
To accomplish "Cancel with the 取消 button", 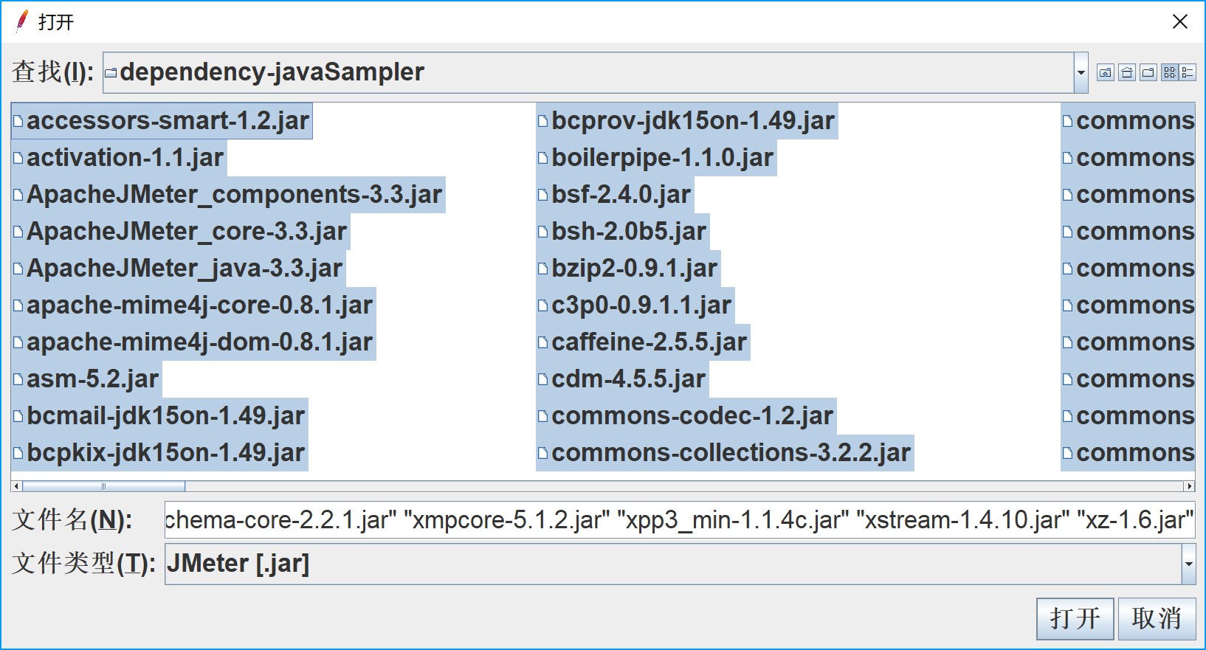I will click(x=1157, y=618).
